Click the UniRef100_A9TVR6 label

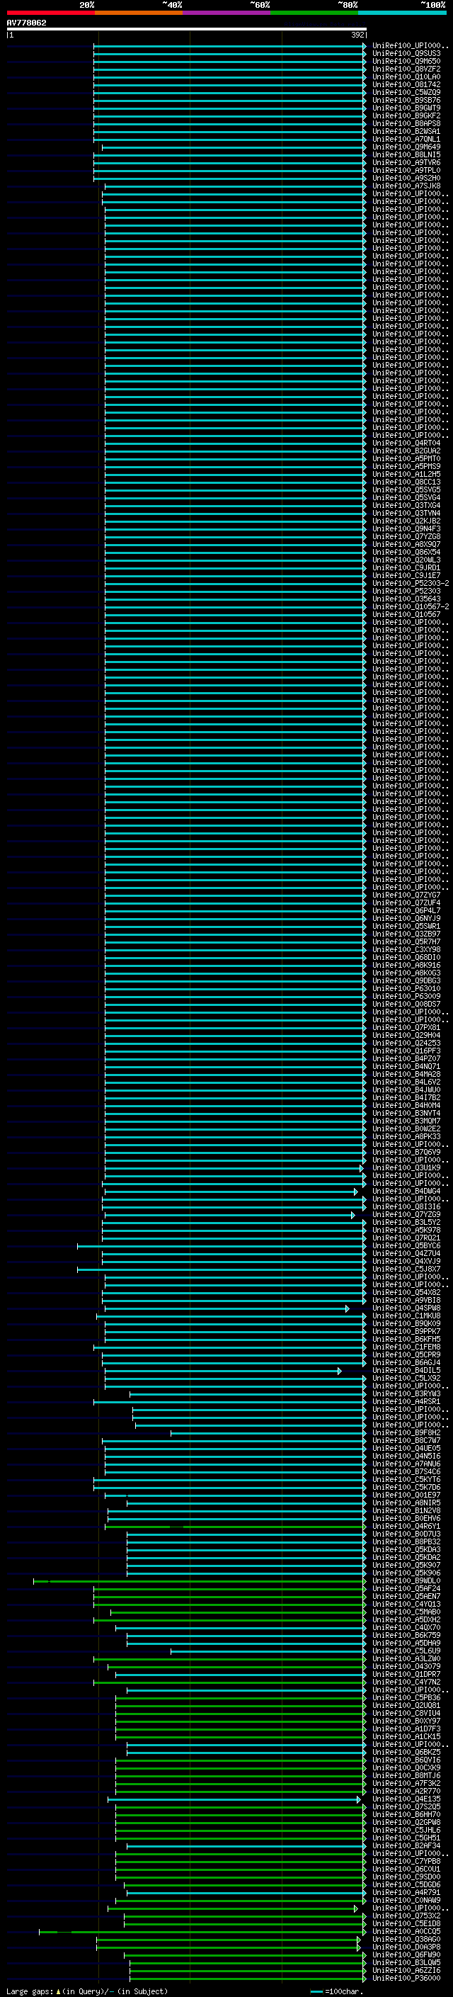[406, 163]
